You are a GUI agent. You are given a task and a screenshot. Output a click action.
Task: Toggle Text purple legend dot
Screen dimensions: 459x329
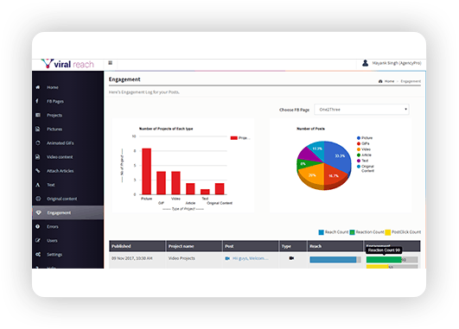(359, 161)
